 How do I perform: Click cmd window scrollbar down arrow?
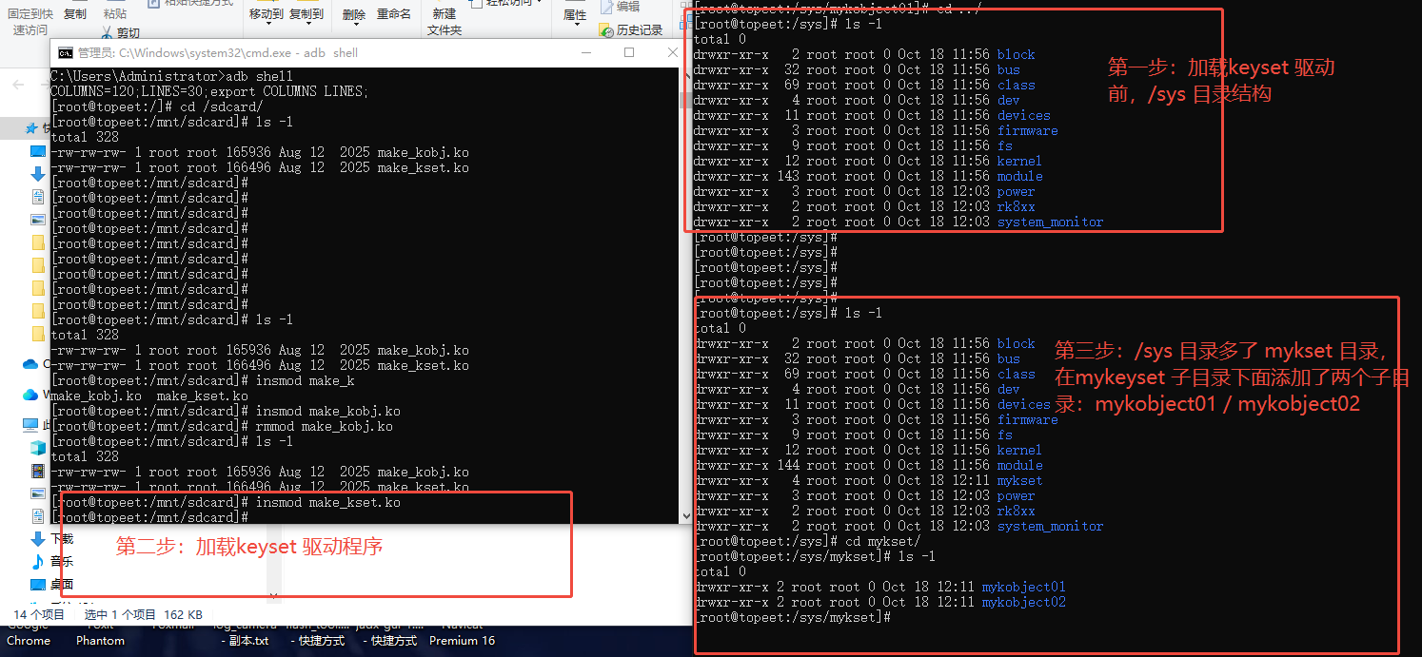click(684, 515)
